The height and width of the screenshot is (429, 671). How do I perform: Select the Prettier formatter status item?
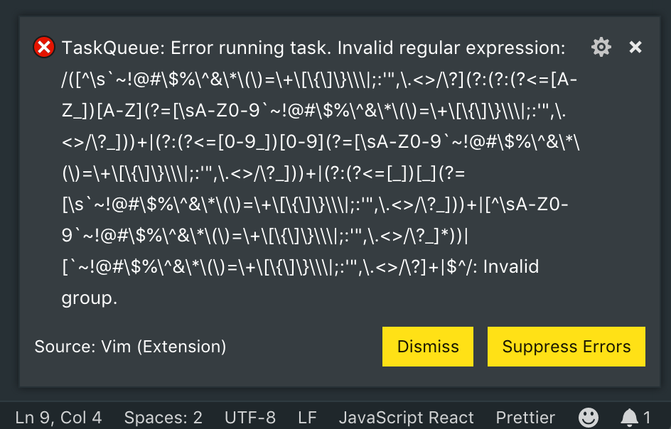click(x=525, y=418)
